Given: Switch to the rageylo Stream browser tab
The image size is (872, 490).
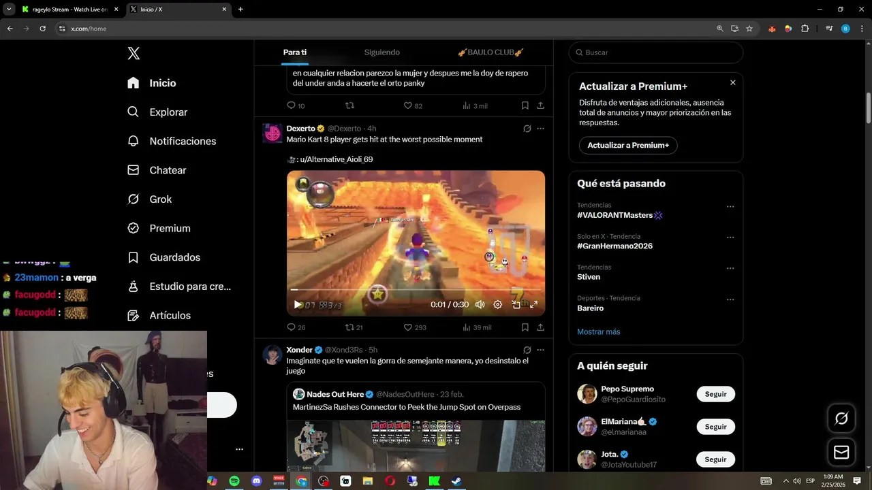Looking at the screenshot, I should pos(69,10).
